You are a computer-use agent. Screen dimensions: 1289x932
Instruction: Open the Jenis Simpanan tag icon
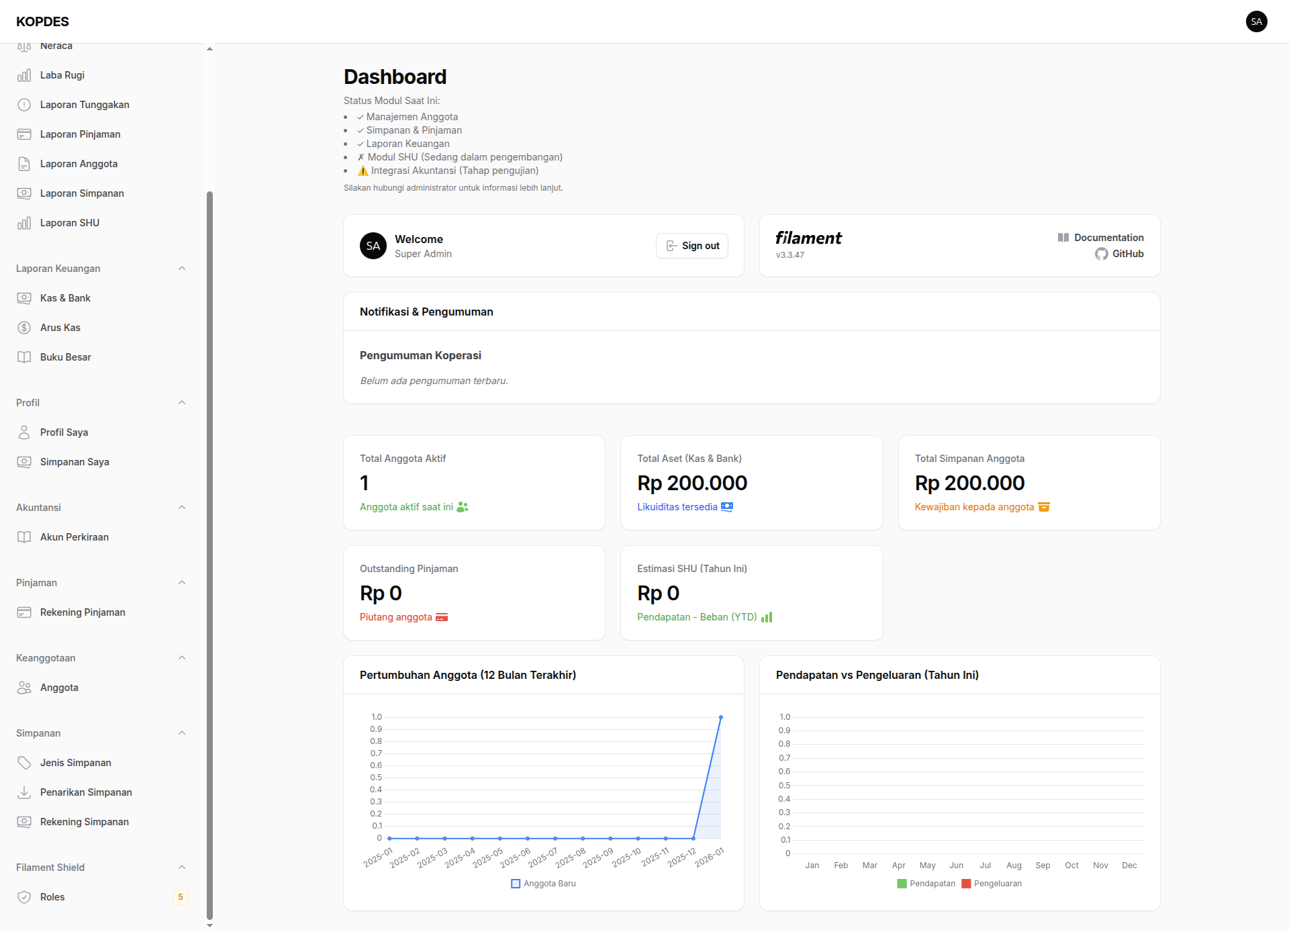coord(24,762)
